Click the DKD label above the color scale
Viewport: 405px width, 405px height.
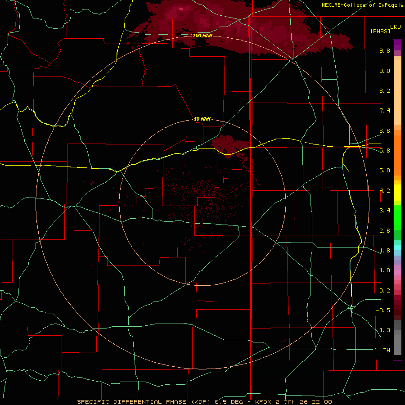pyautogui.click(x=396, y=27)
